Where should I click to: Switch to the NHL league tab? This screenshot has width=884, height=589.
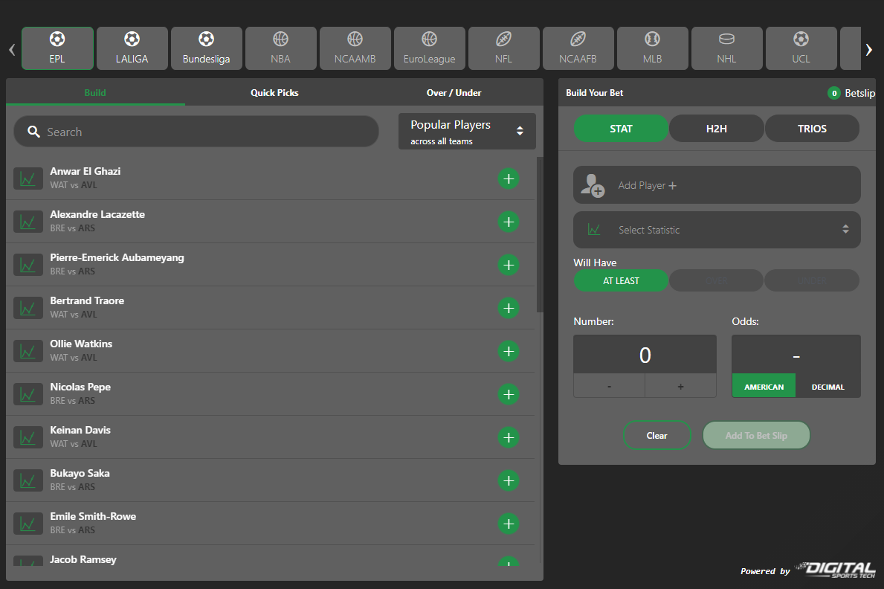726,48
